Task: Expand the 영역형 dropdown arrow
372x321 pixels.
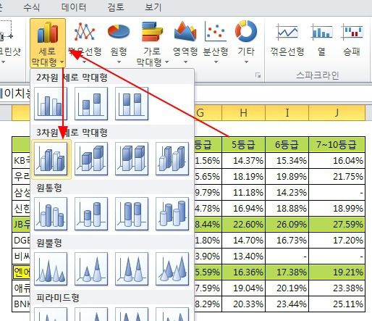Action: [185, 62]
